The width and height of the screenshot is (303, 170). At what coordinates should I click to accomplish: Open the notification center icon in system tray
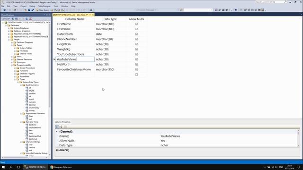298,167
